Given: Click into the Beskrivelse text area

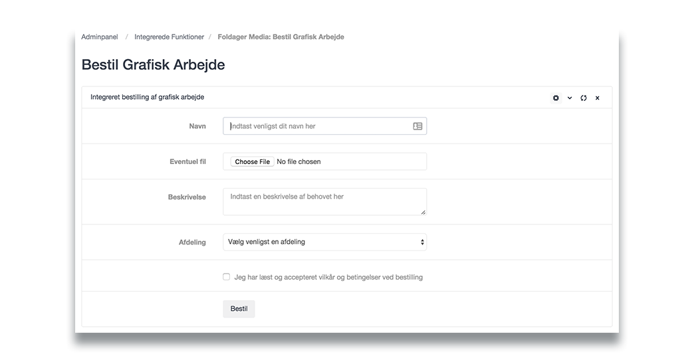Looking at the screenshot, I should (x=324, y=202).
